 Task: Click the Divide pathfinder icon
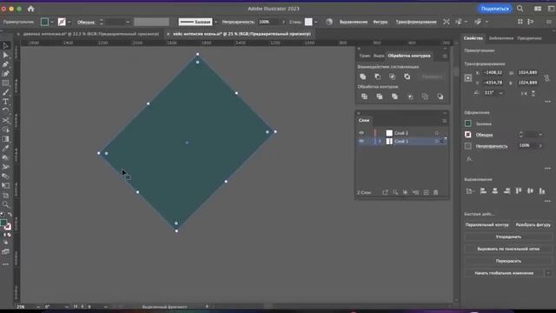point(364,97)
